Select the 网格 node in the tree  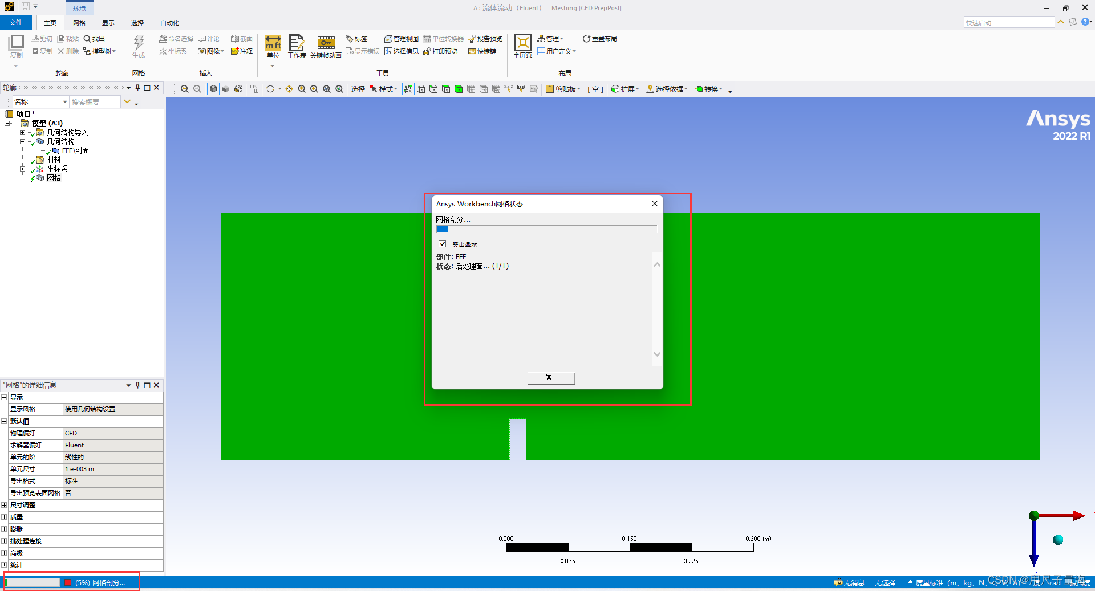[x=54, y=178]
